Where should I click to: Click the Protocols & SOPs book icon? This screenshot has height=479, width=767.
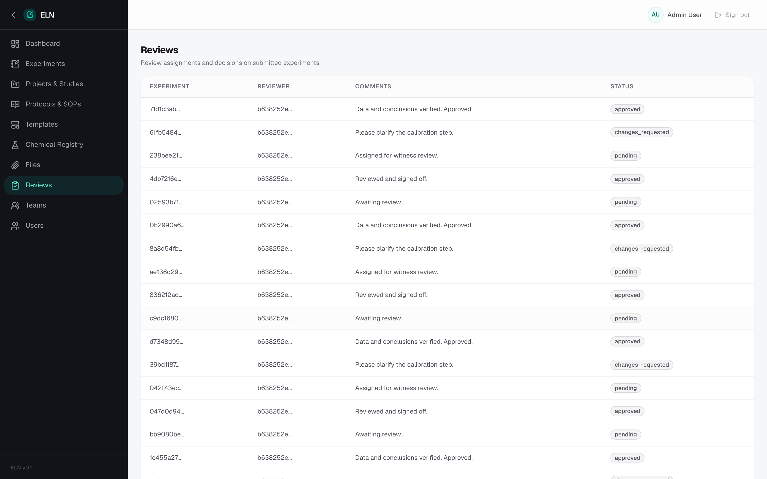click(x=15, y=104)
